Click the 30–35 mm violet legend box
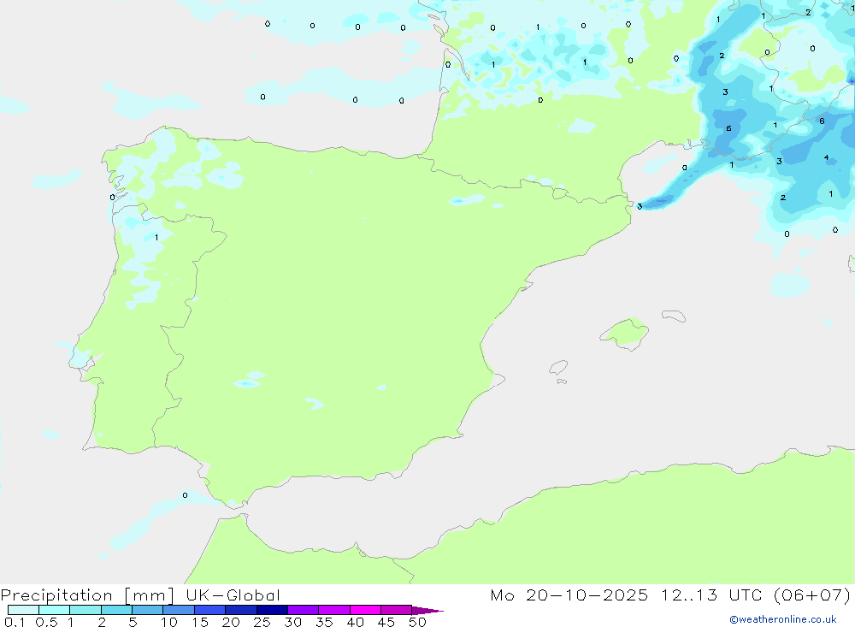The height and width of the screenshot is (627, 855). click(x=304, y=610)
